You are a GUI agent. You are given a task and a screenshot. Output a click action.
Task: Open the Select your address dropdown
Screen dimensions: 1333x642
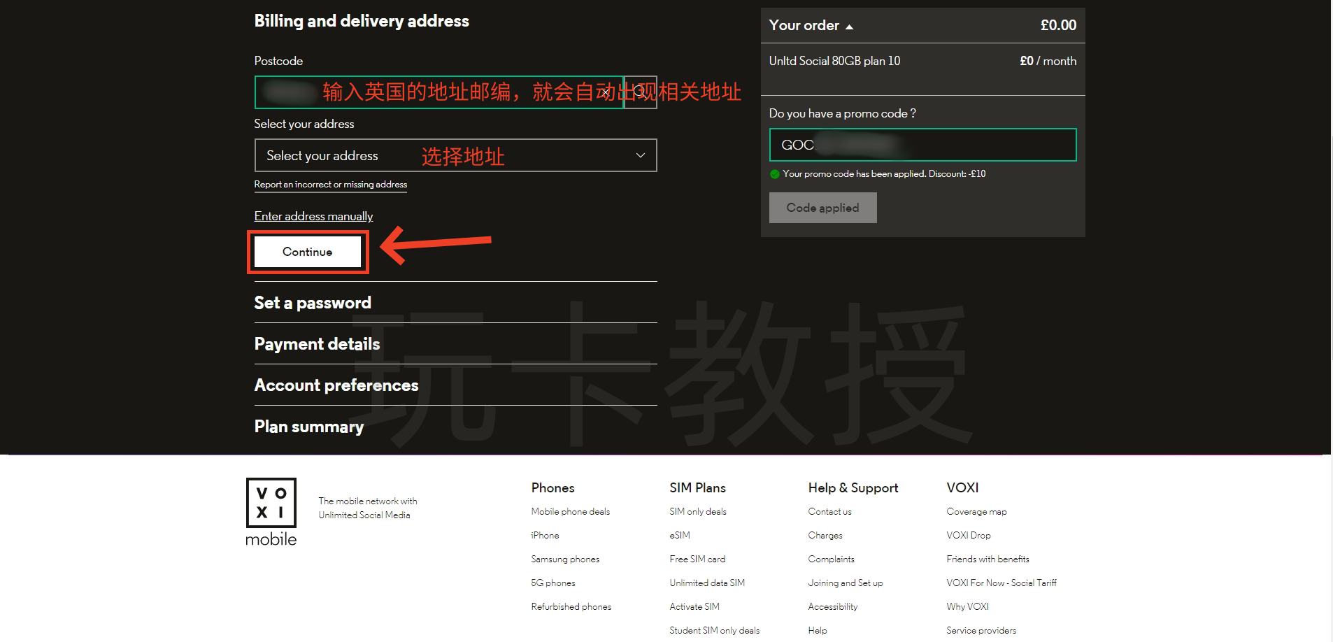tap(455, 155)
